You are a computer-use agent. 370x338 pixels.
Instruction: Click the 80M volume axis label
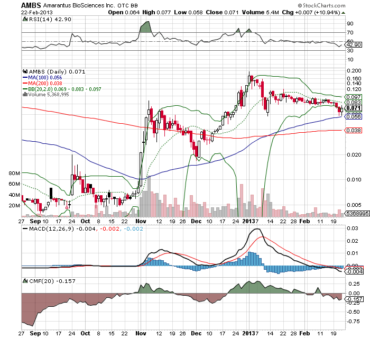tap(14, 173)
